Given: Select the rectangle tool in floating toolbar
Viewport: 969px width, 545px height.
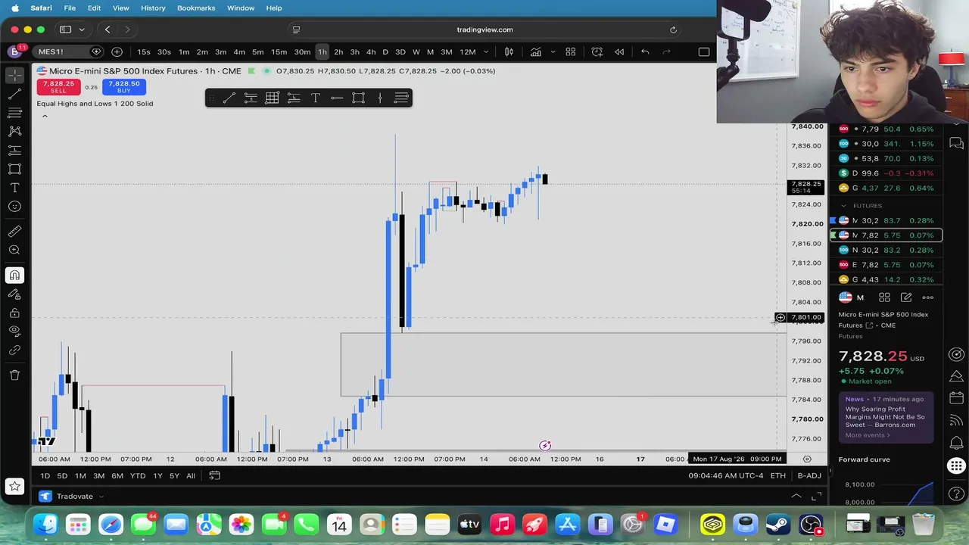Looking at the screenshot, I should (x=359, y=98).
